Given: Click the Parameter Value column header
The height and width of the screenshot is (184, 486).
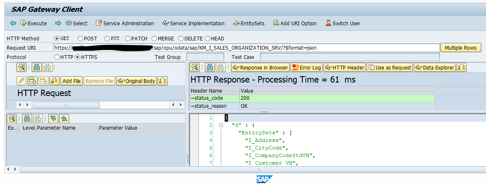Looking at the screenshot, I should [x=142, y=128].
